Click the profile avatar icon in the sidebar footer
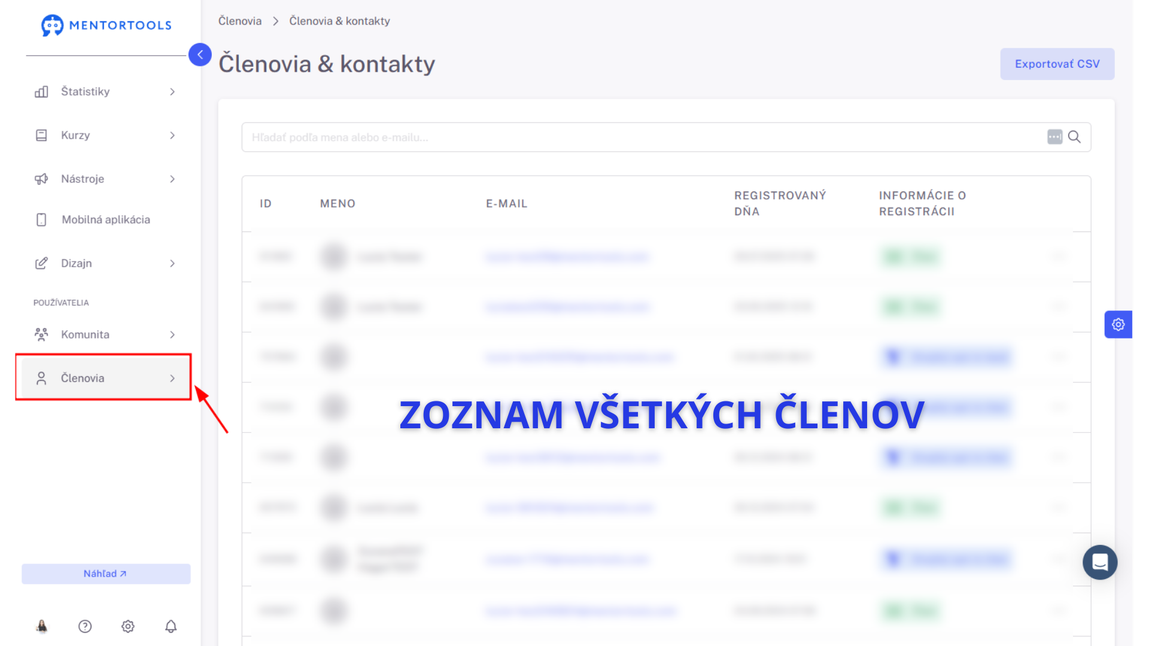The width and height of the screenshot is (1149, 646). pyautogui.click(x=42, y=626)
